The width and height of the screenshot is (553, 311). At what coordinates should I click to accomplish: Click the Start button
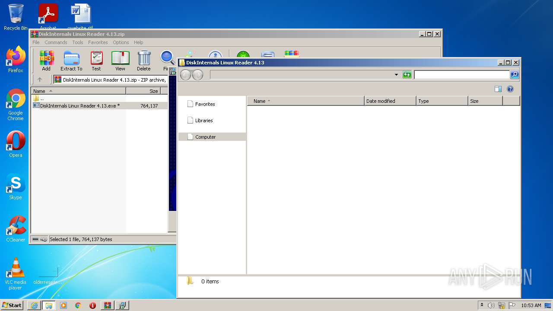point(12,305)
